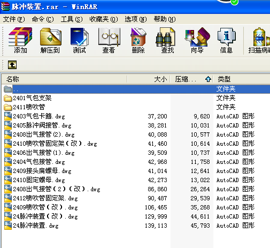Click file icon of 2408出气接管(2).dwg

tap(8, 134)
